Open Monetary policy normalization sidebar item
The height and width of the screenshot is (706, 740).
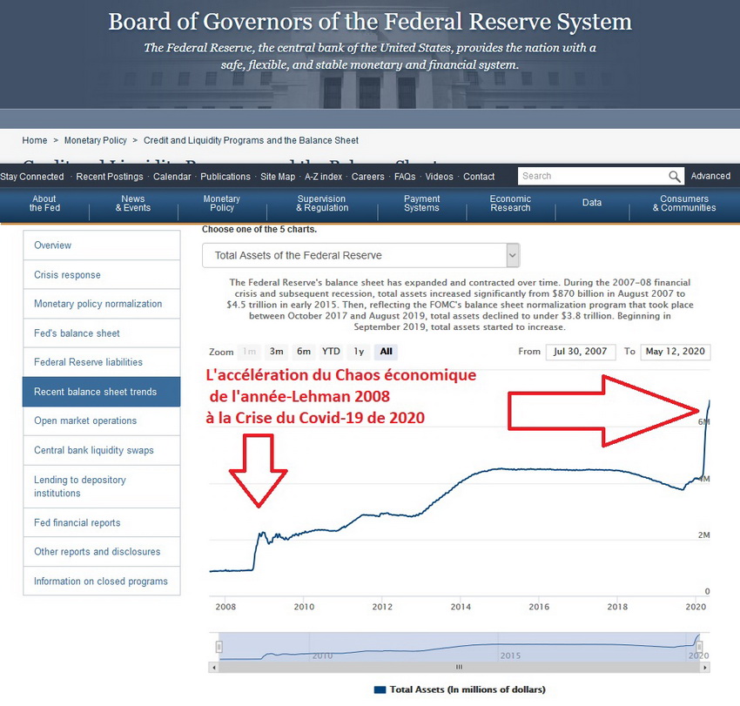[102, 304]
